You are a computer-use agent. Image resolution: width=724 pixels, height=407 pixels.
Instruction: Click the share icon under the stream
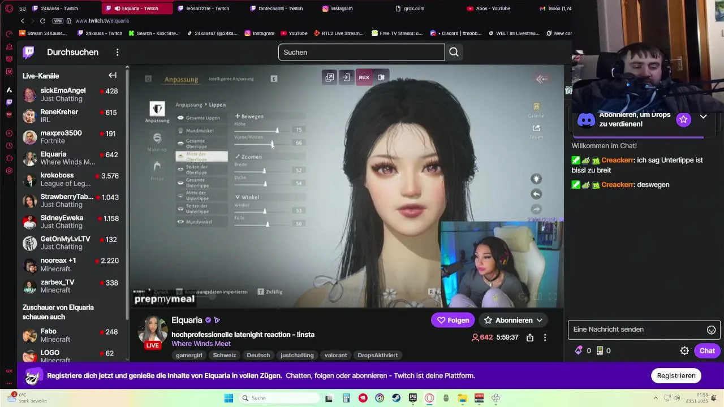coord(530,337)
